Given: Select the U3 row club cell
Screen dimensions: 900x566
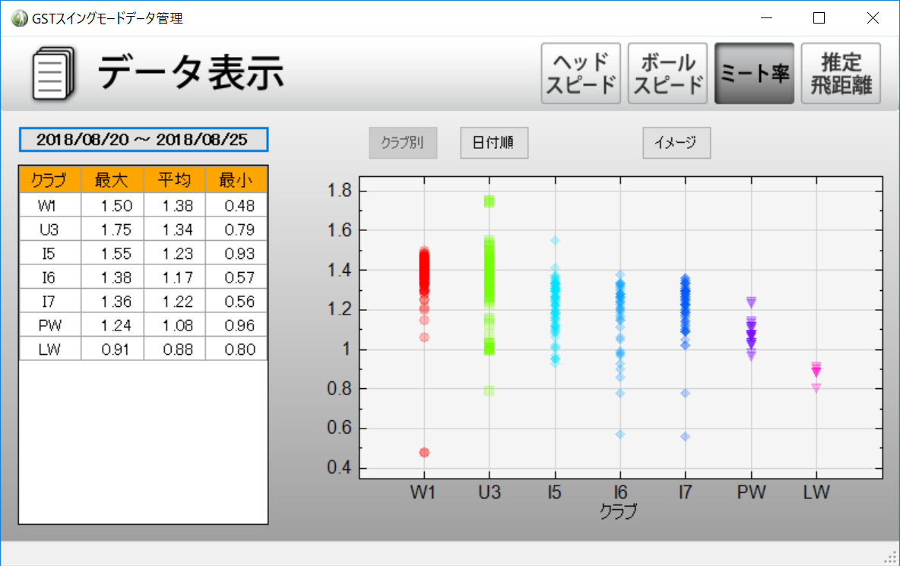Looking at the screenshot, I should pyautogui.click(x=50, y=229).
